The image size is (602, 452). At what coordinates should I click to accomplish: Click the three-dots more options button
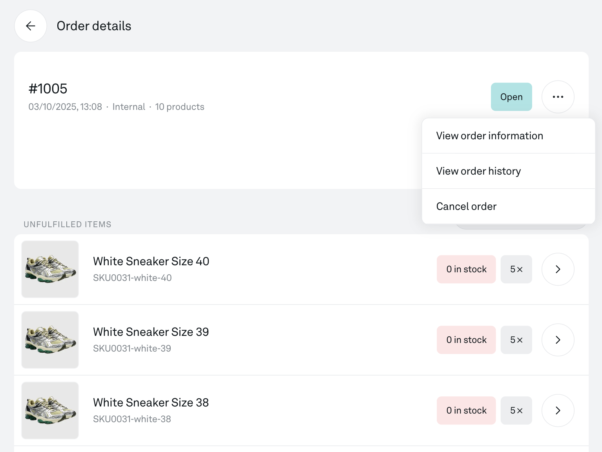pyautogui.click(x=558, y=97)
